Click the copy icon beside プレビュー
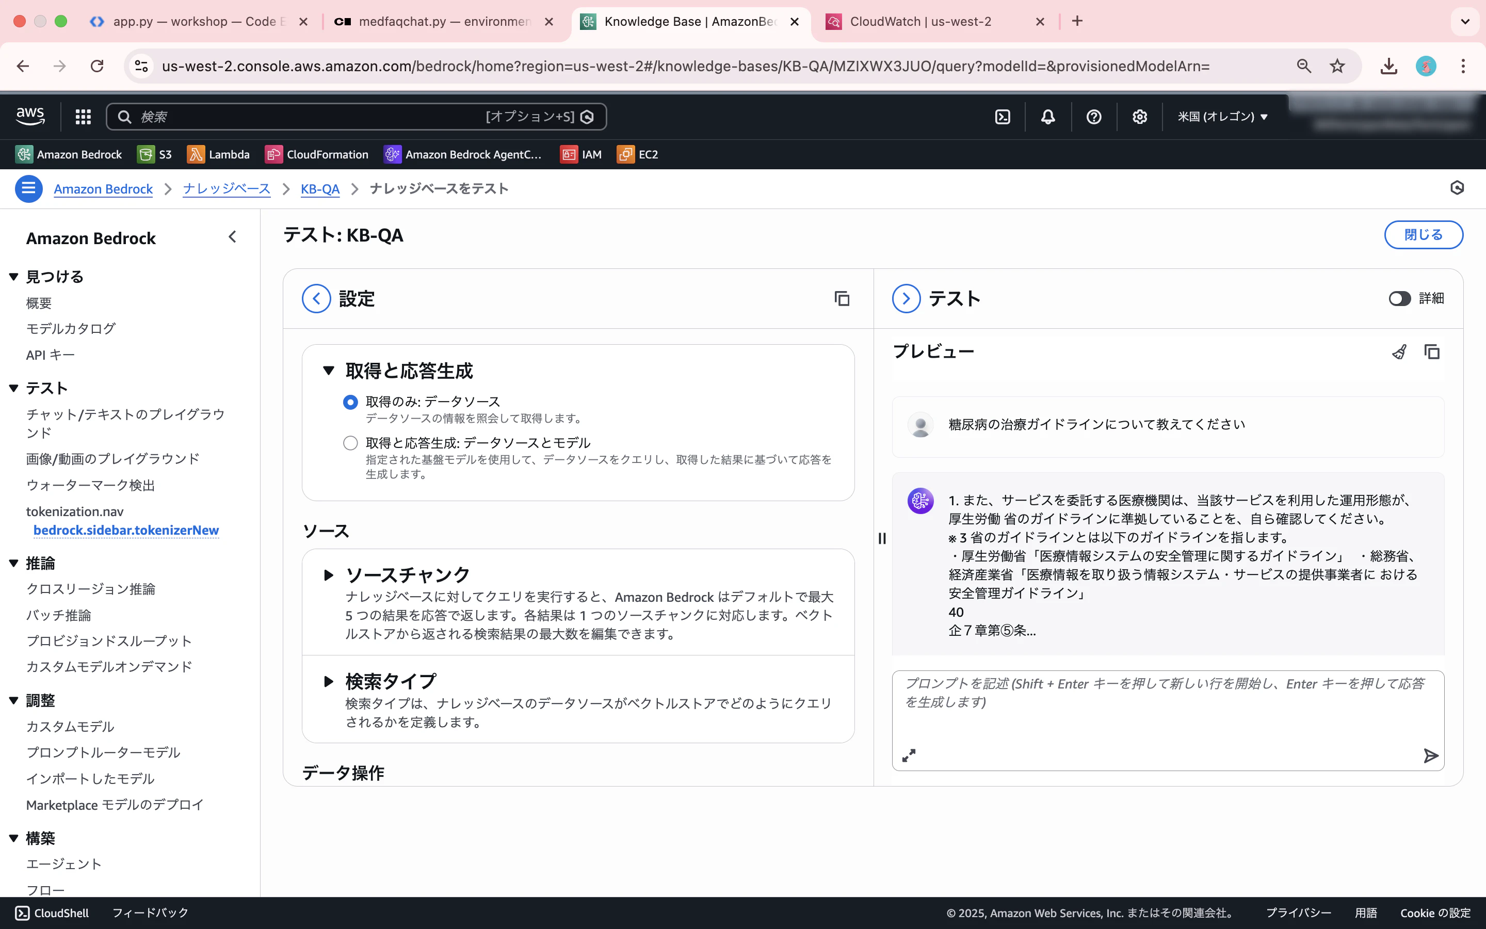 (x=1432, y=352)
